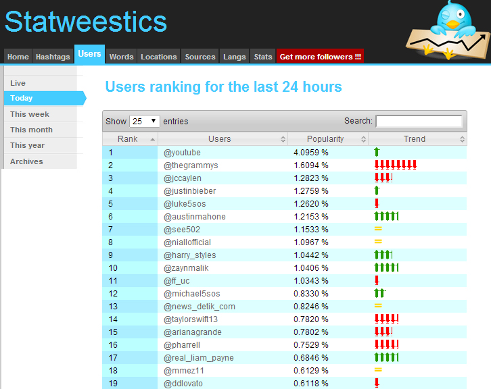Click Get more followers !!! button
491x389 pixels.
[320, 57]
